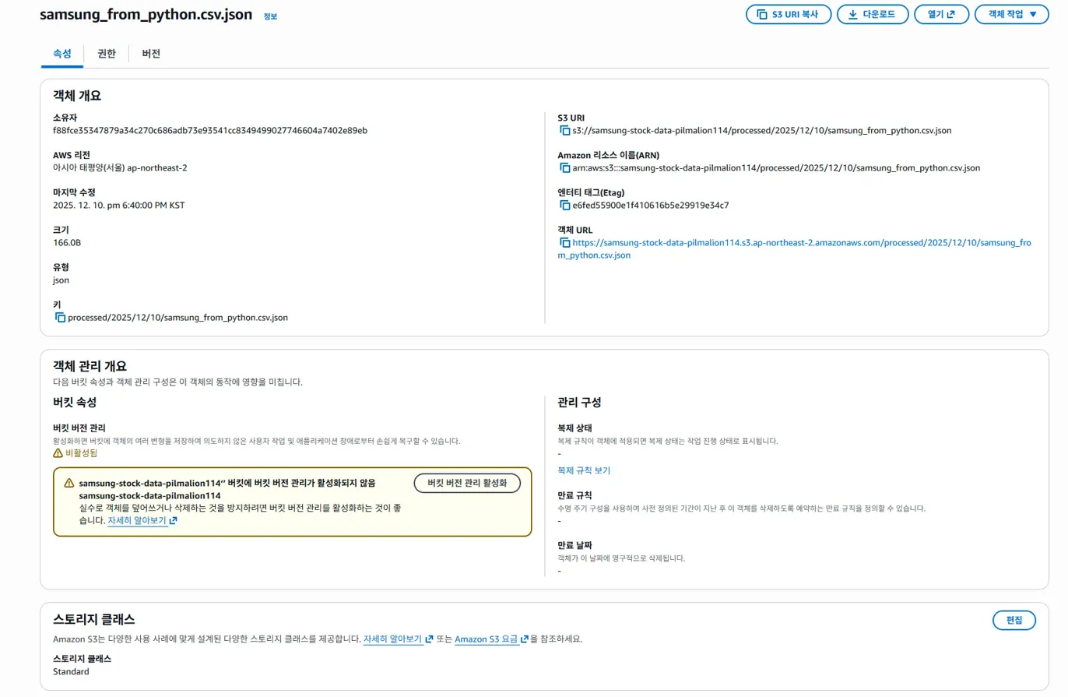The width and height of the screenshot is (1068, 697).
Task: Click the 객체 관리 개요 section heading
Action: tap(90, 366)
